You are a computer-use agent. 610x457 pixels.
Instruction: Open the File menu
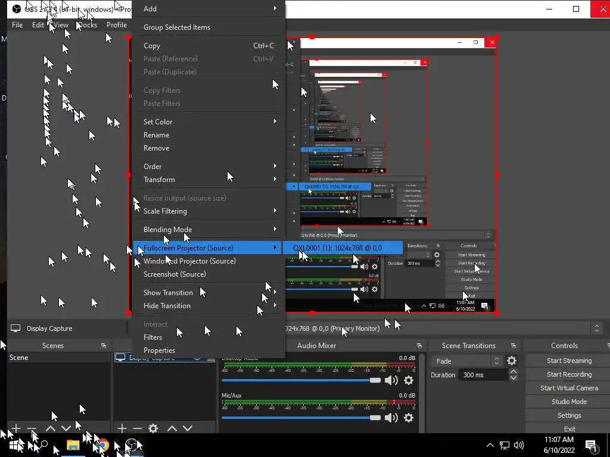click(x=17, y=25)
